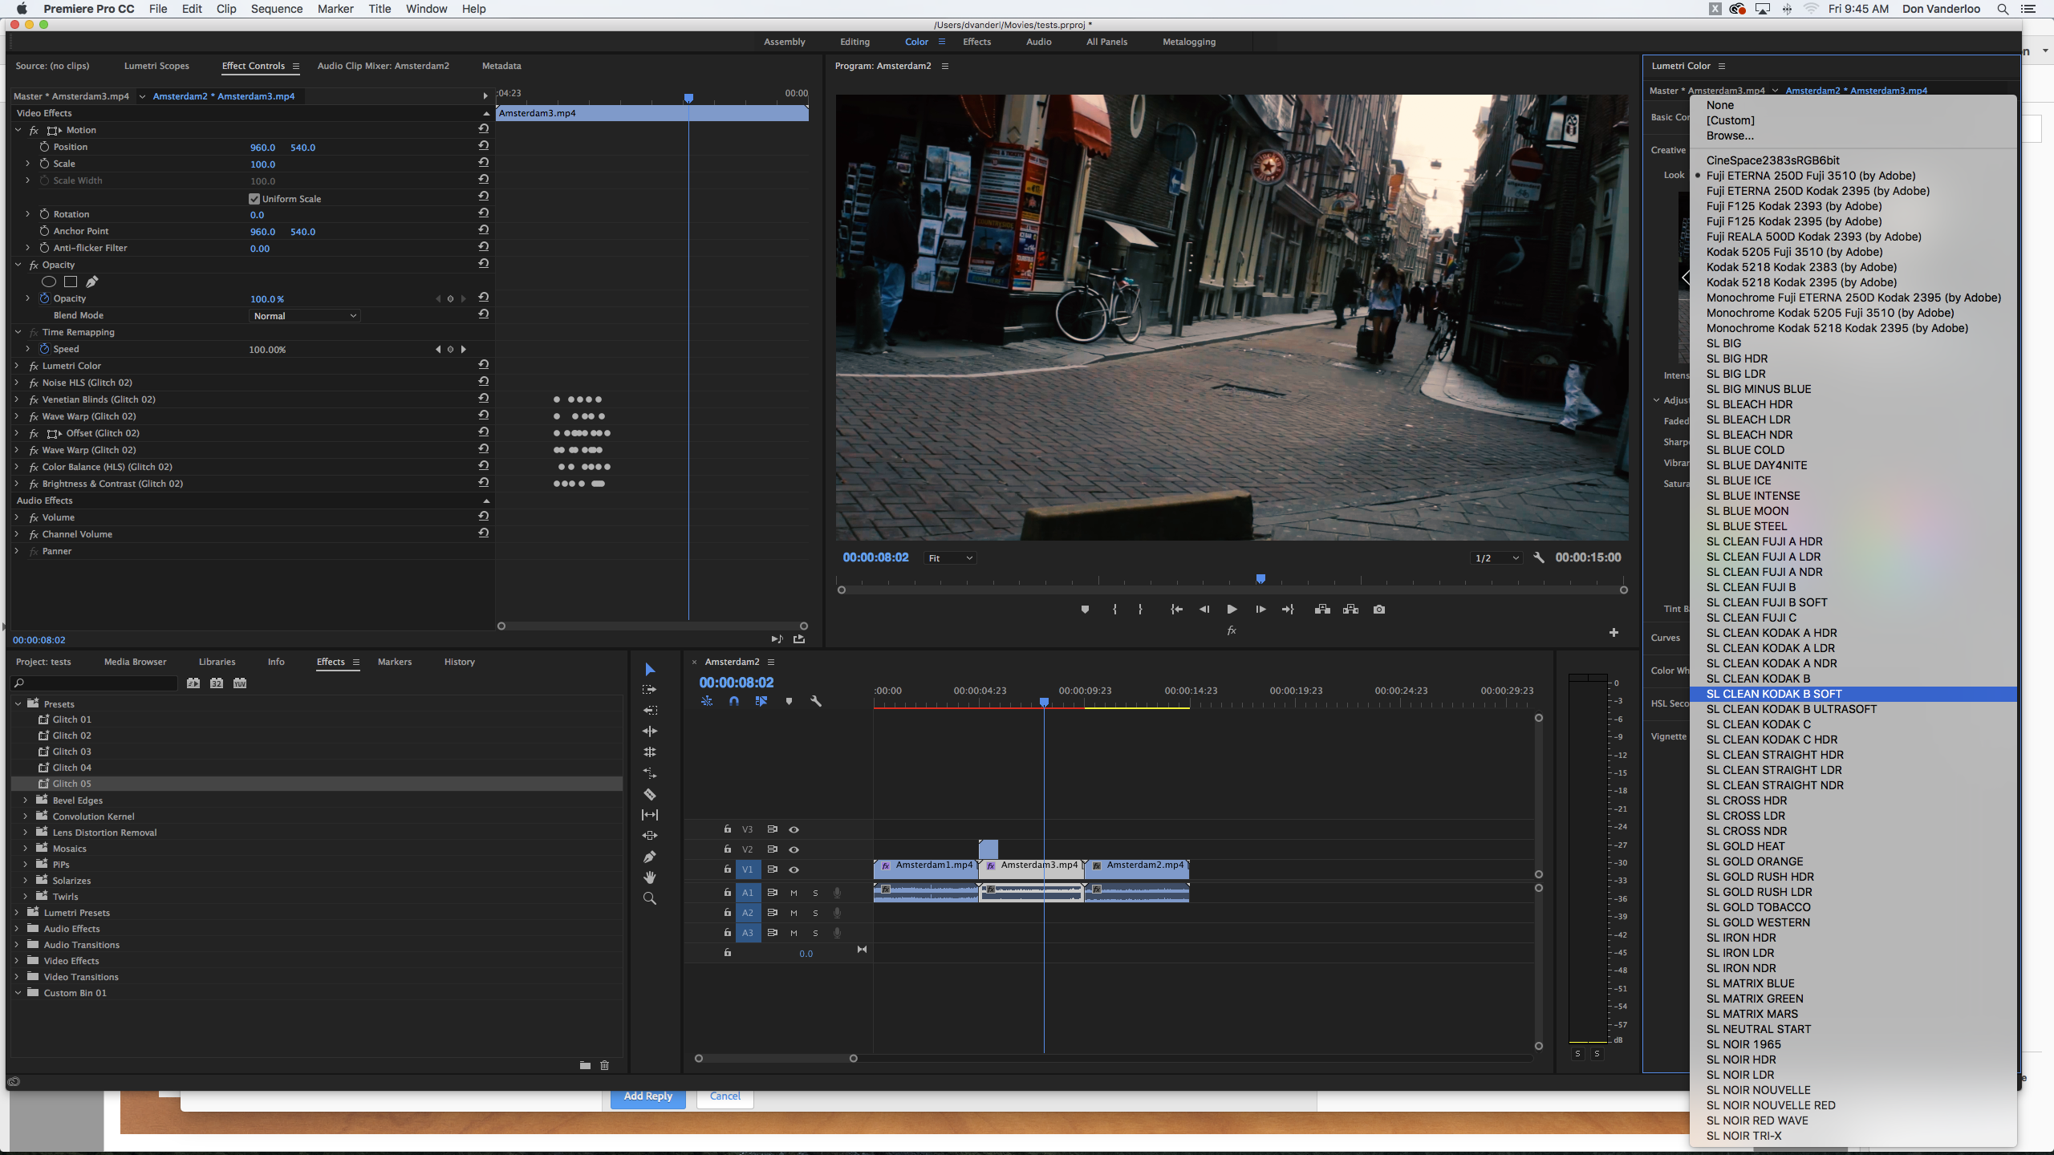This screenshot has height=1155, width=2054.
Task: Click Mark In button in Program monitor
Action: tap(1114, 610)
